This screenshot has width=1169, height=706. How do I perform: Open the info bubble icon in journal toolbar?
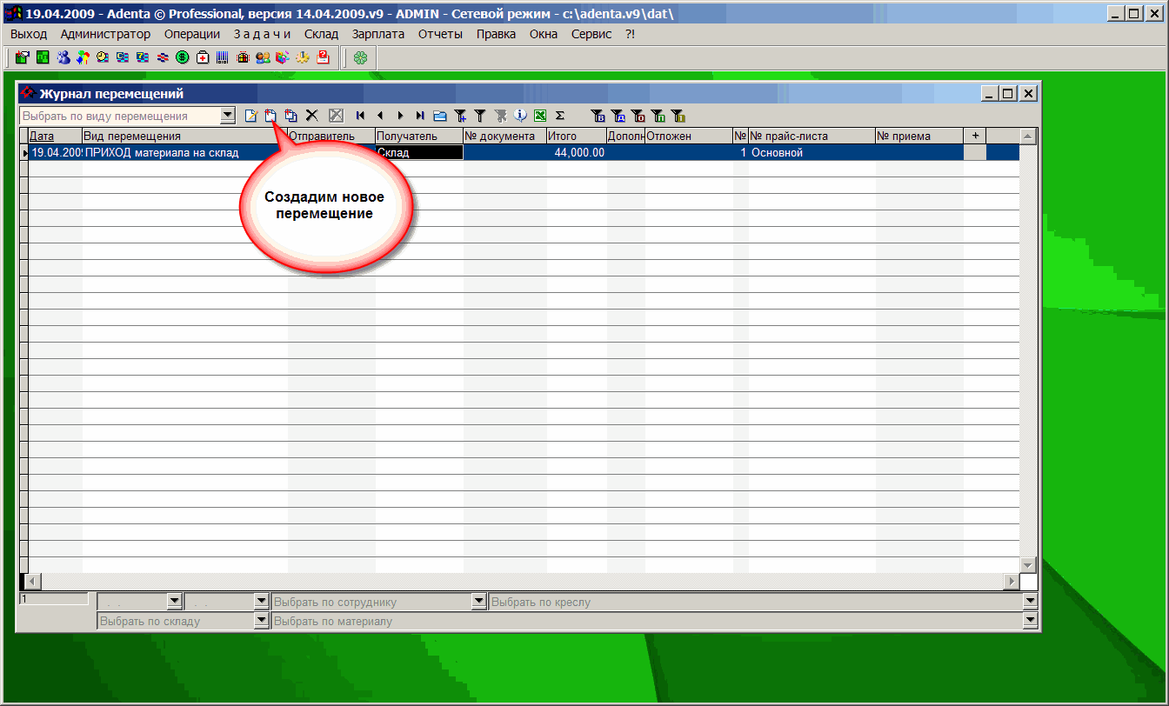point(520,116)
